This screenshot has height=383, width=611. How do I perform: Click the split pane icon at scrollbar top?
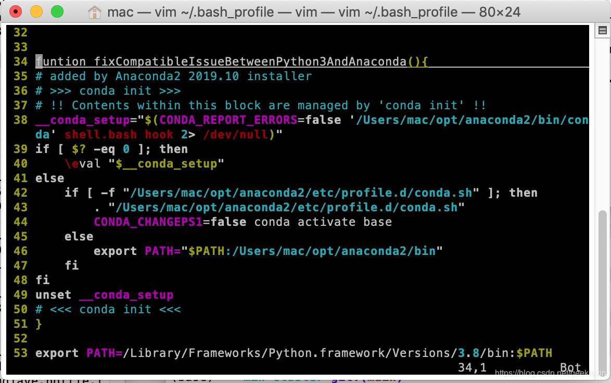pyautogui.click(x=603, y=30)
